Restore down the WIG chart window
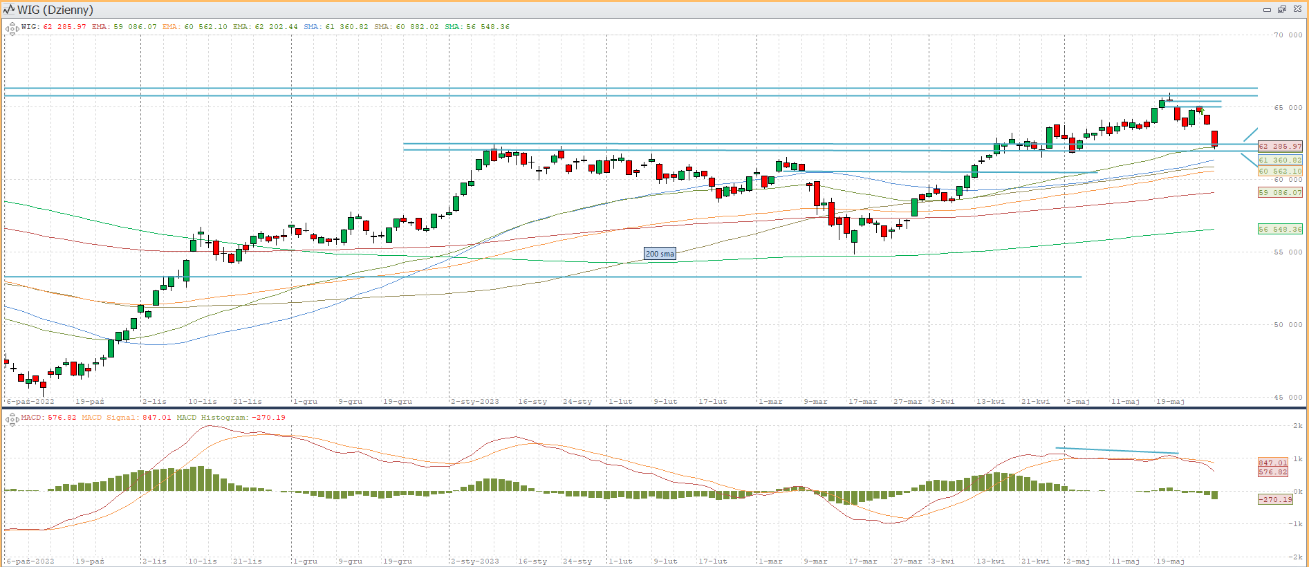The height and width of the screenshot is (567, 1309). 1281,10
